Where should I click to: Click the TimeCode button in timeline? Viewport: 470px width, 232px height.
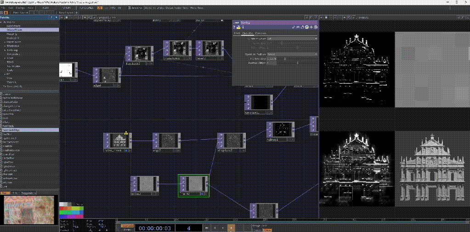tap(127, 226)
